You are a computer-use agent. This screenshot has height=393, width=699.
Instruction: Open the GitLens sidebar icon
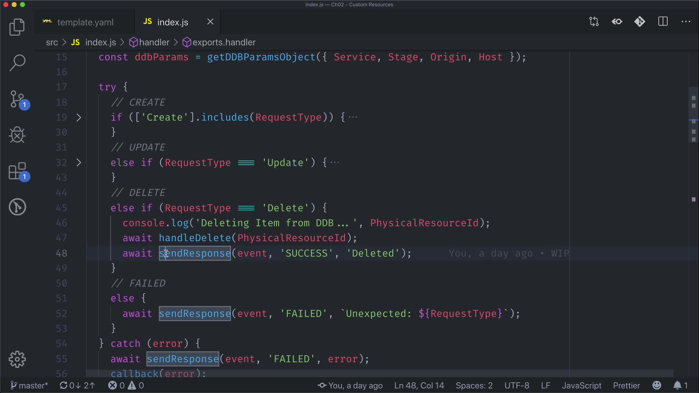click(x=17, y=207)
